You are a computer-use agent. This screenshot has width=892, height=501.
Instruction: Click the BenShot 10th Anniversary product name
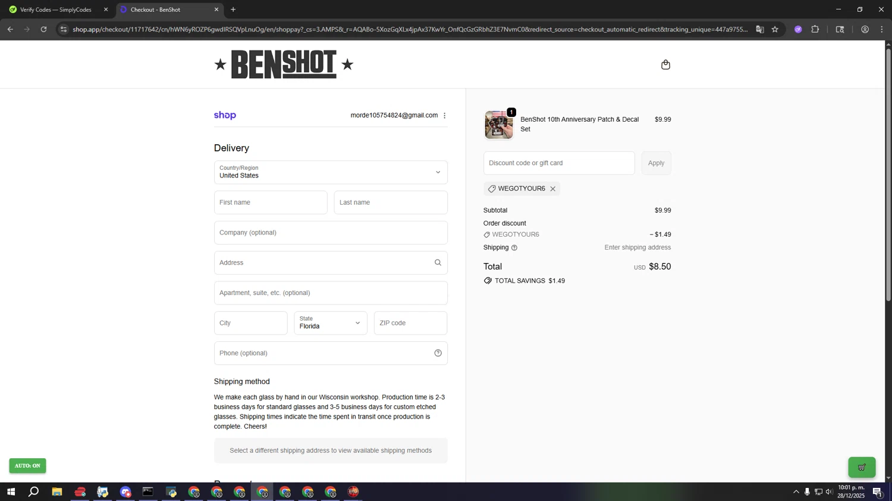[580, 124]
